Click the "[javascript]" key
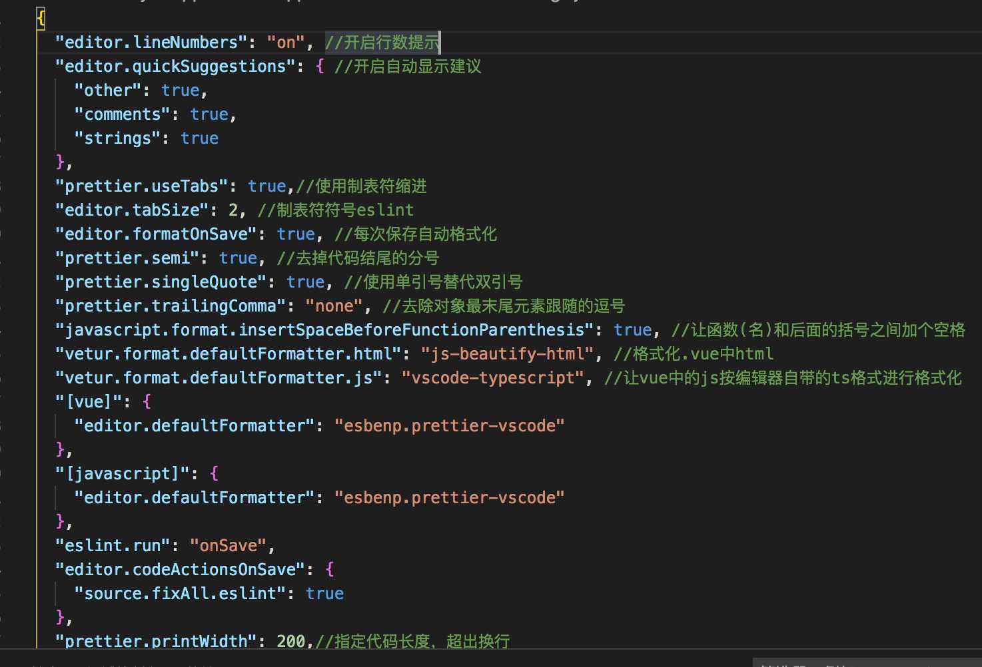 click(x=123, y=474)
